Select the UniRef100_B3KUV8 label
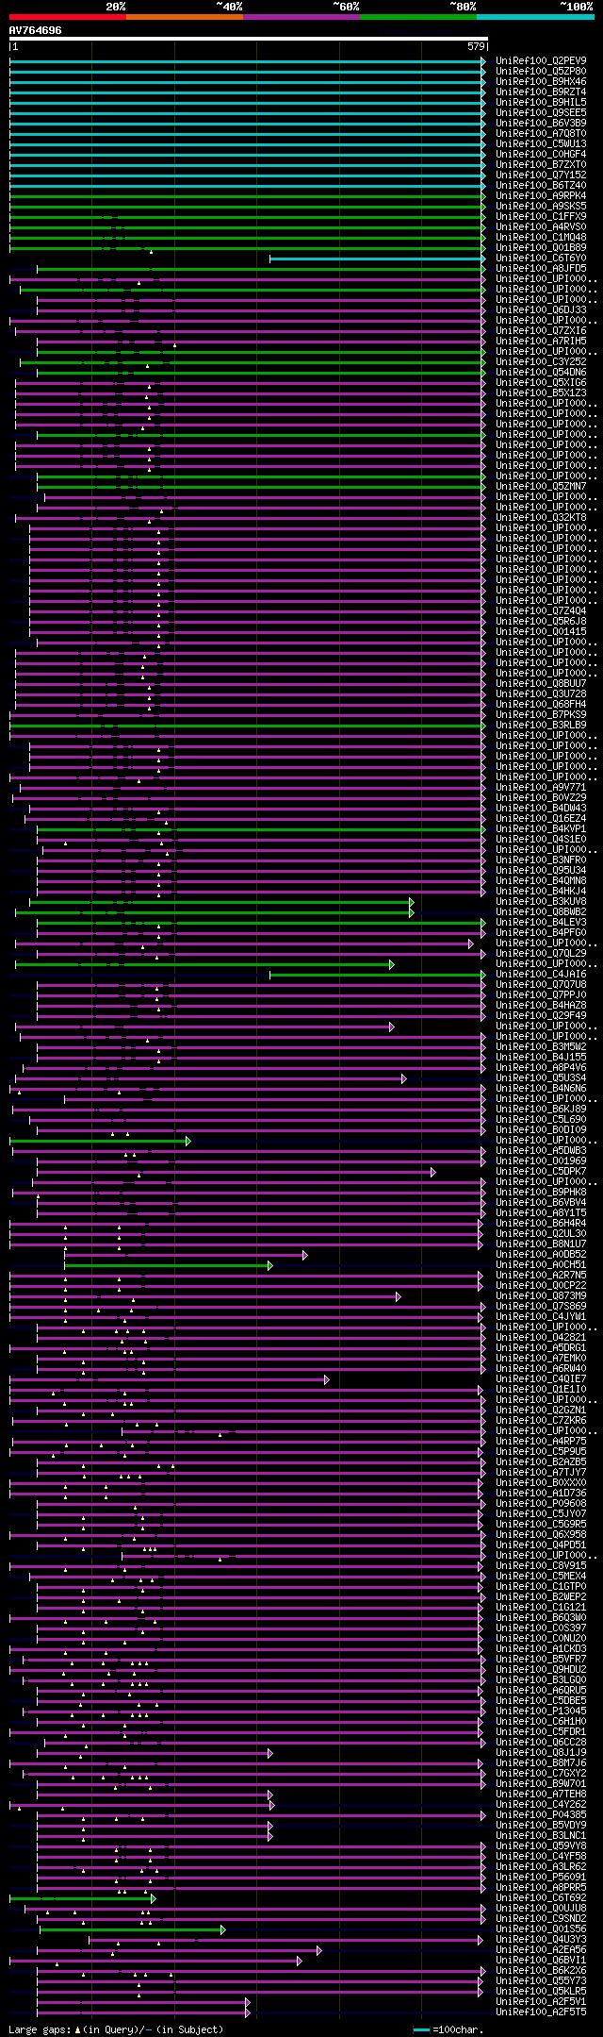 tap(541, 901)
